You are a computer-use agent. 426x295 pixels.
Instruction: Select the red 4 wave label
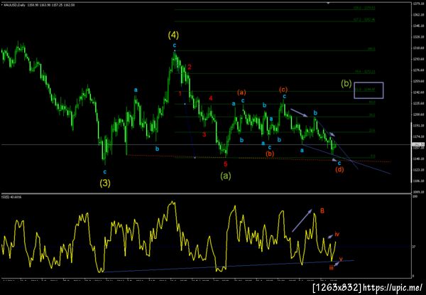pyautogui.click(x=211, y=98)
